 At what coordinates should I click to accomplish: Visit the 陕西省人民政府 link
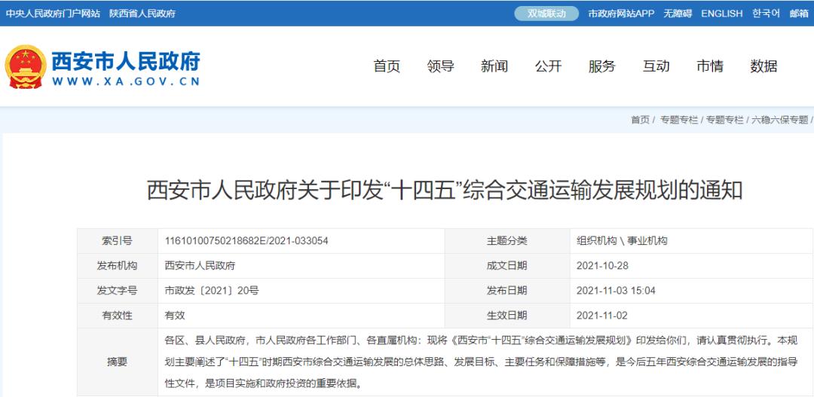click(142, 14)
